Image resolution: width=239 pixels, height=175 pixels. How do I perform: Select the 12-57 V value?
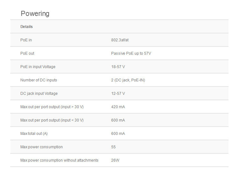pyautogui.click(x=118, y=94)
